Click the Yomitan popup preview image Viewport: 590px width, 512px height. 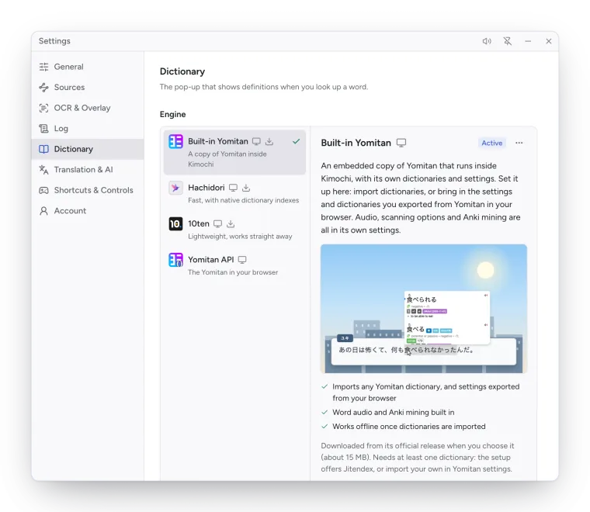[x=424, y=309]
